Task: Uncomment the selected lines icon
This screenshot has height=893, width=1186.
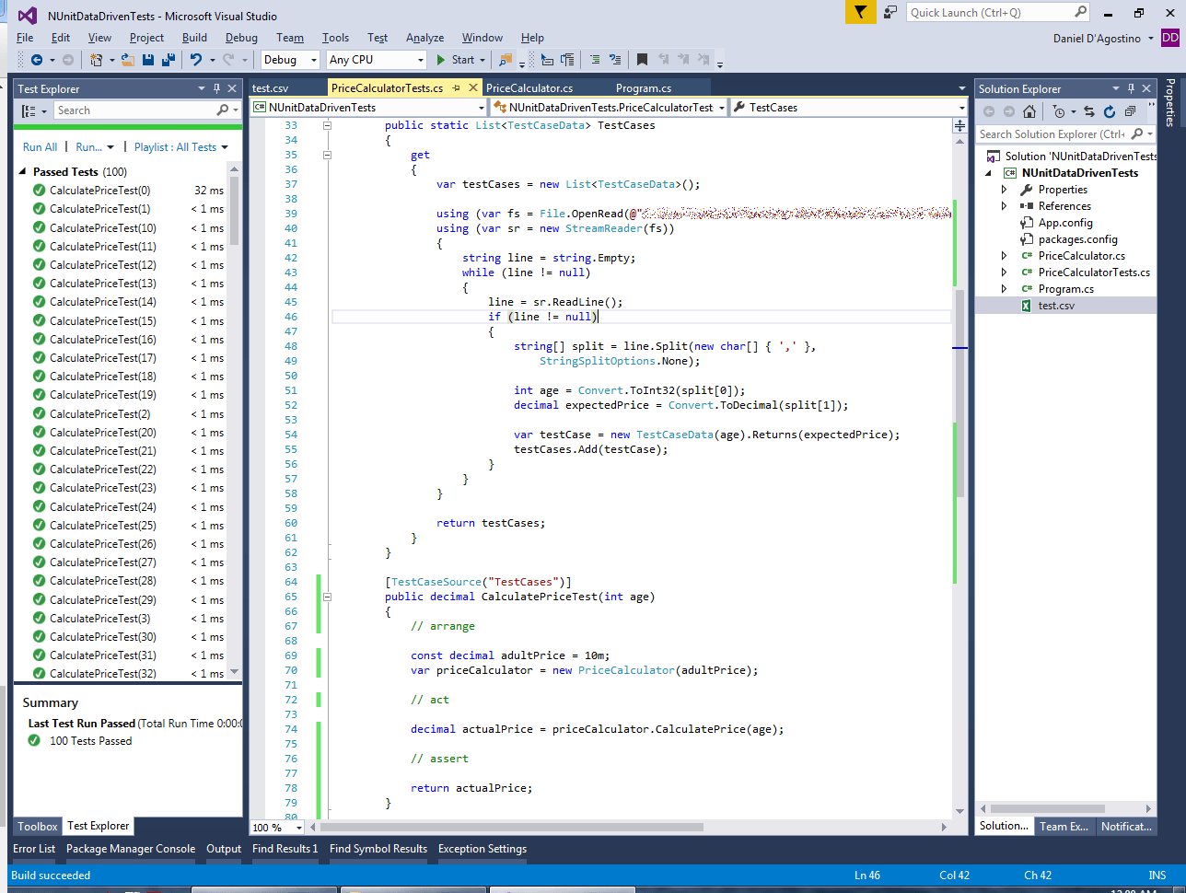Action: pyautogui.click(x=615, y=60)
